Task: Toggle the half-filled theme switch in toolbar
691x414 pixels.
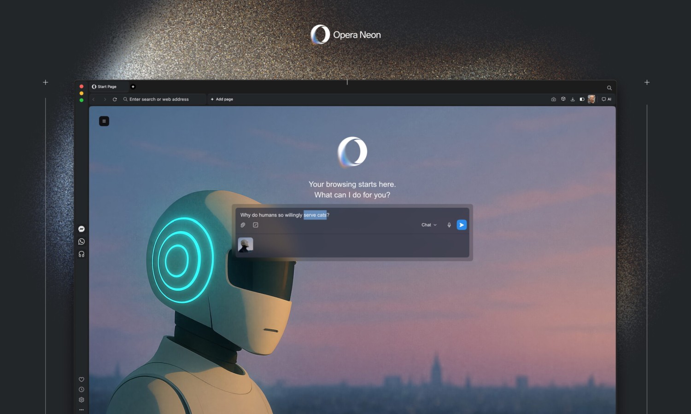Action: [x=582, y=99]
